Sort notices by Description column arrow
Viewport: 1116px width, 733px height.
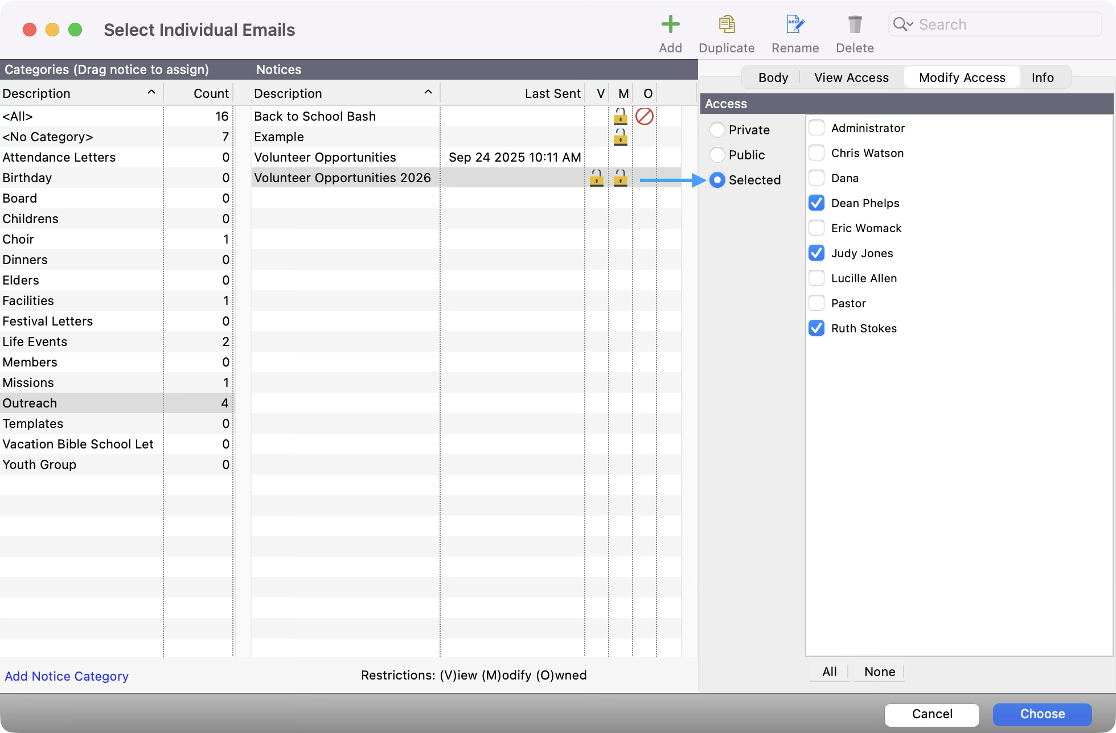428,92
